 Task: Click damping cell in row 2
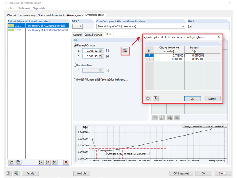click(x=194, y=59)
